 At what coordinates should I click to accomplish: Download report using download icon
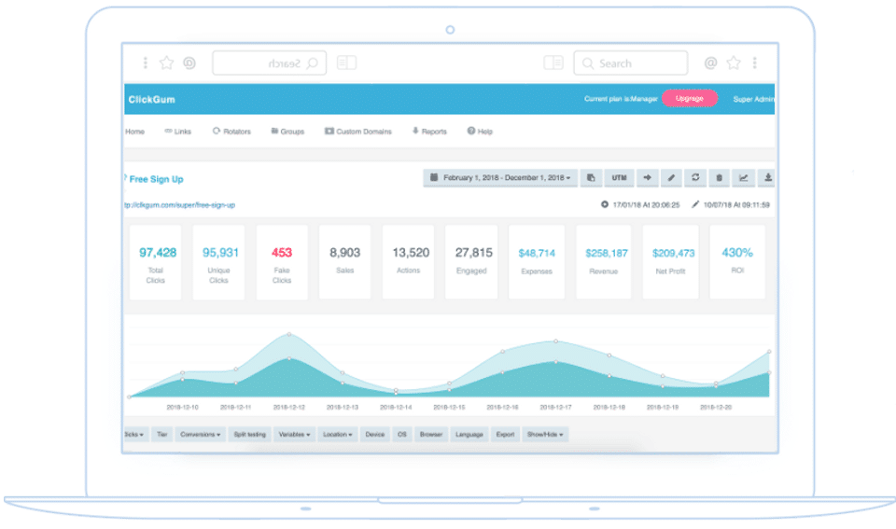[x=767, y=177]
